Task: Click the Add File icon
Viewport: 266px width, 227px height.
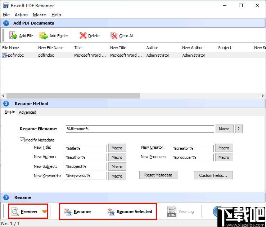Action: 13,35
